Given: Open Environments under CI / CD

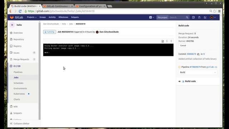Looking at the screenshot, I should [x=20, y=89].
